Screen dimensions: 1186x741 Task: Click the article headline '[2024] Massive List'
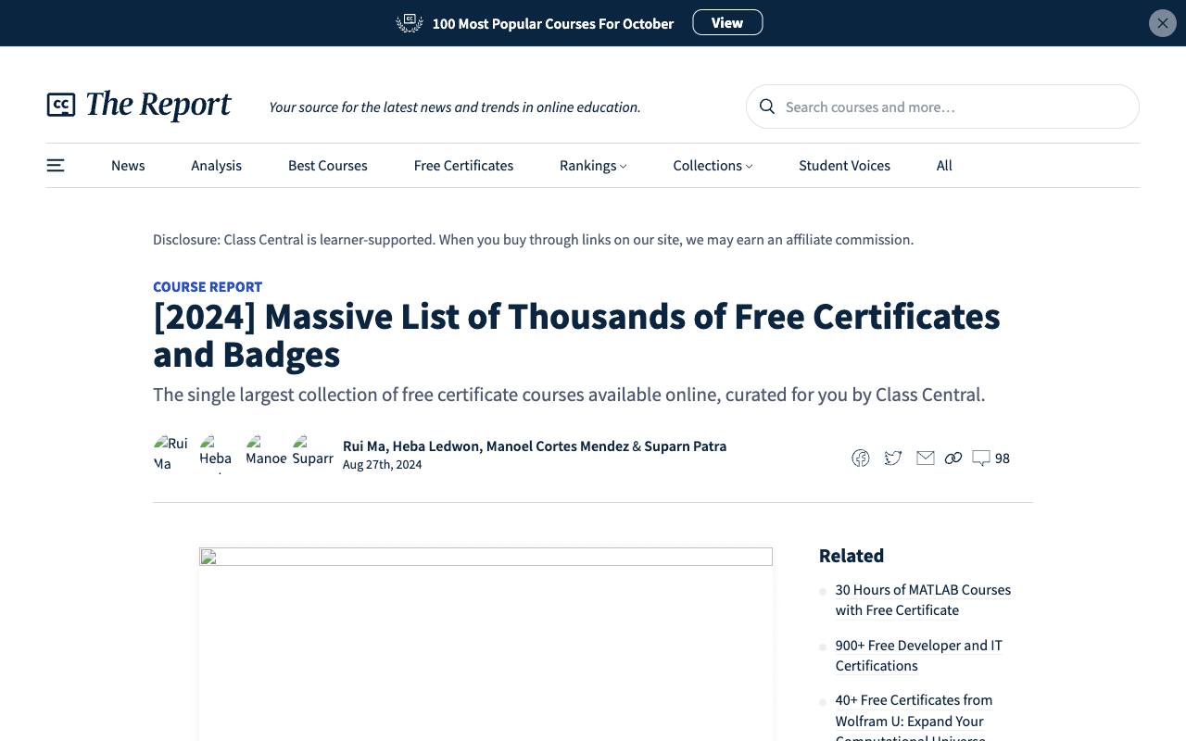[x=576, y=335]
